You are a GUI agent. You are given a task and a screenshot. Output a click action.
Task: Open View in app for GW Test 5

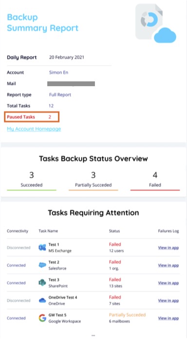168,318
